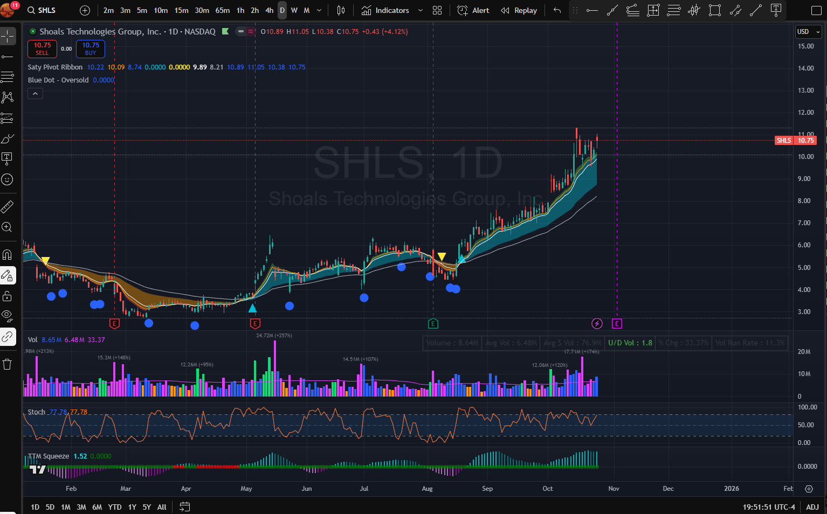827x514 pixels.
Task: Open the indicator templates grid icon
Action: (437, 10)
